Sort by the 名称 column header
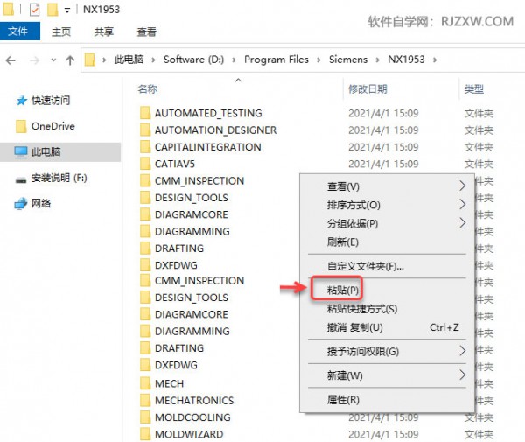The height and width of the screenshot is (442, 525). pos(148,89)
